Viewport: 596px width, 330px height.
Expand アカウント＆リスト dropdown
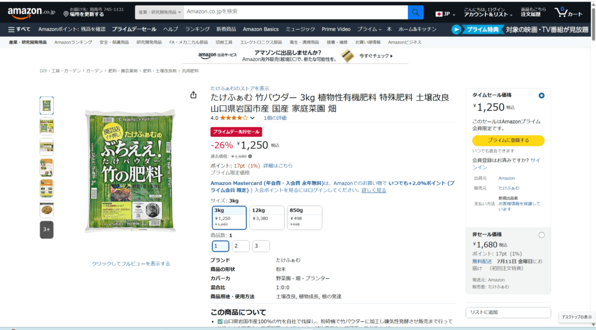488,12
